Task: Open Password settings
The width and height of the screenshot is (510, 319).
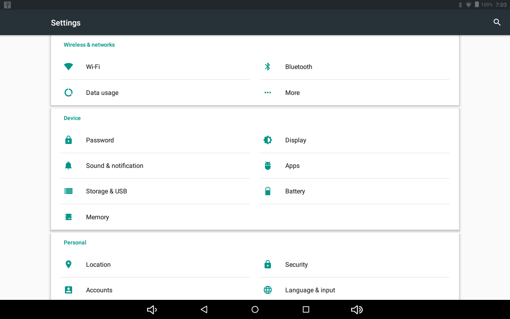Action: pos(155,140)
